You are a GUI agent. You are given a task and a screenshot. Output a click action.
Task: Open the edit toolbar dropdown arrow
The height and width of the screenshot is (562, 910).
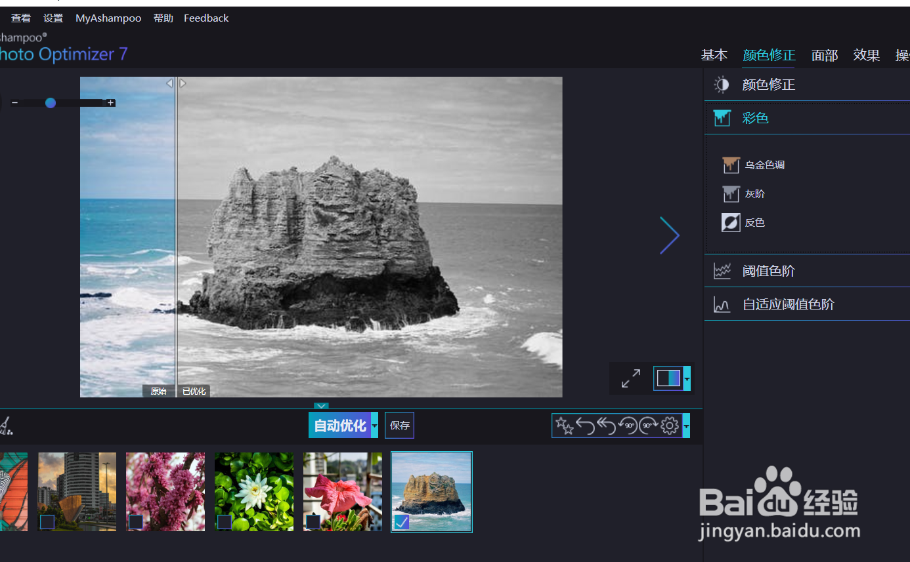[687, 426]
